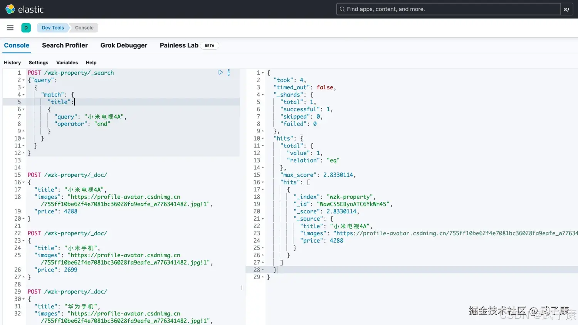Collapse hits total object in response panel

pos(262,146)
